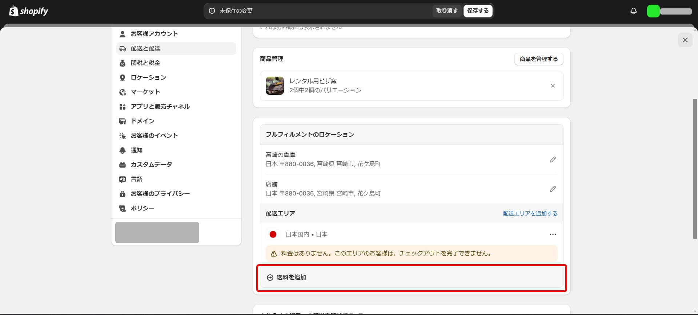Viewport: 698px width, 315px height.
Task: Click the Japan flag icon
Action: click(273, 234)
